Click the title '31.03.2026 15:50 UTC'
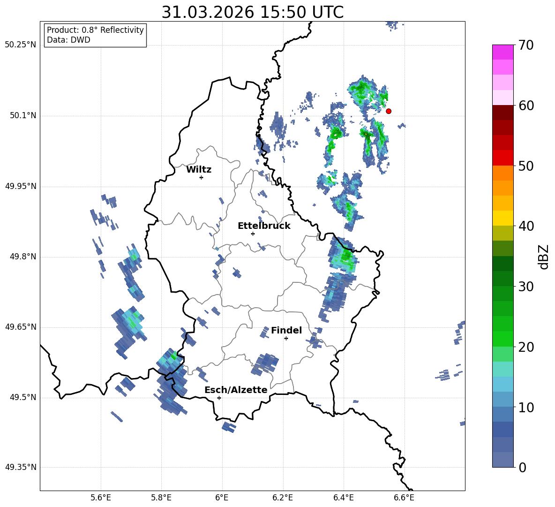Screen dimensions: 555x507 252,12
